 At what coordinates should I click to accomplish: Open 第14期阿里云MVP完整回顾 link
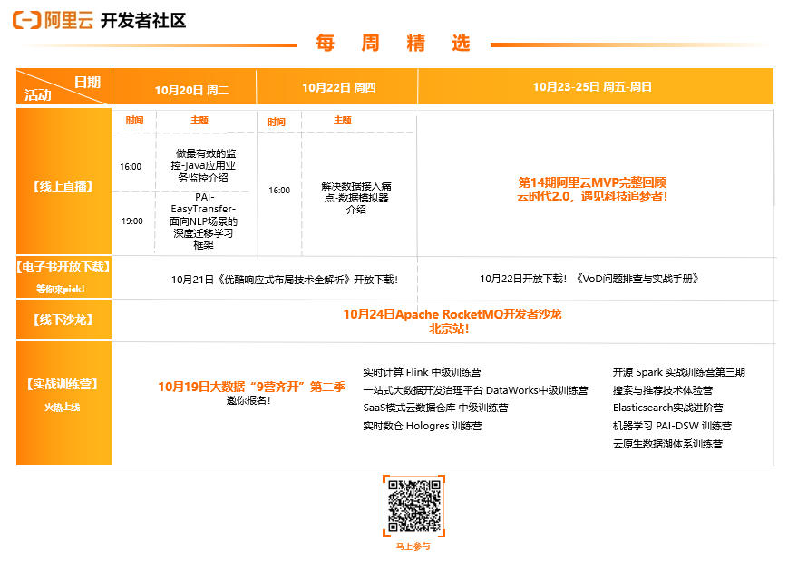(x=592, y=189)
